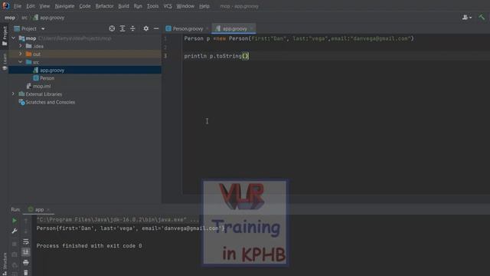Screen dimensions: 490x276
Task: Toggle soft-wrap icon in Run console
Action: 26,242
